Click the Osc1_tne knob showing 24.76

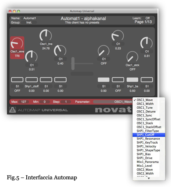point(46,35)
